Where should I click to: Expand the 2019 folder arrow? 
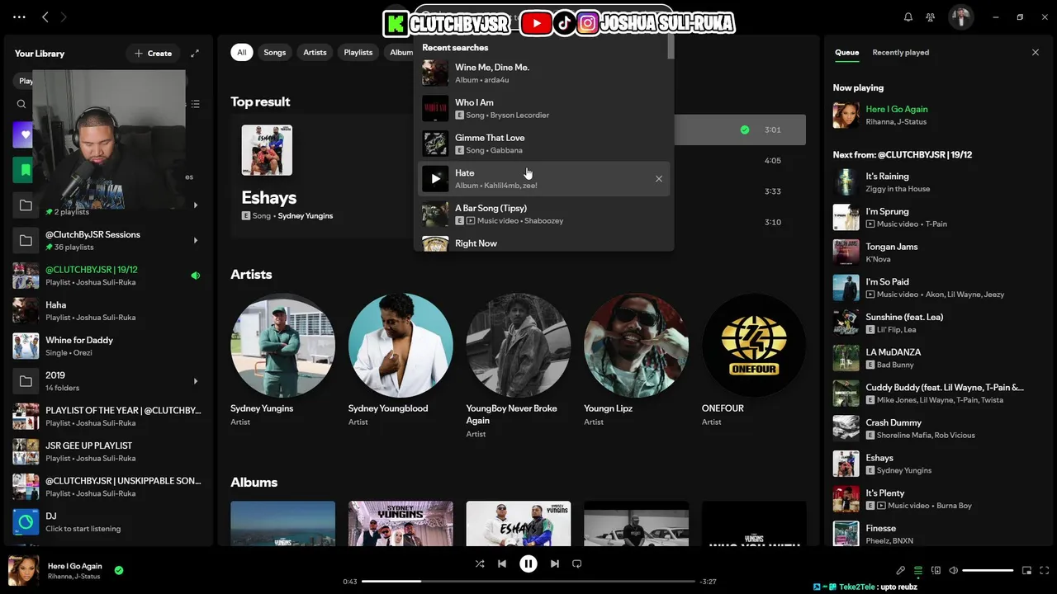(196, 381)
